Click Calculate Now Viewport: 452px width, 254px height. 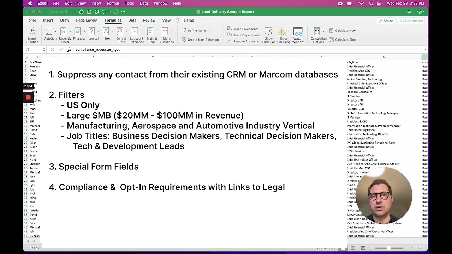[x=342, y=31]
